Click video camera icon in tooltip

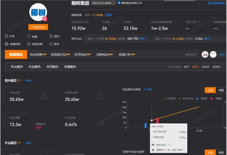tap(153, 145)
